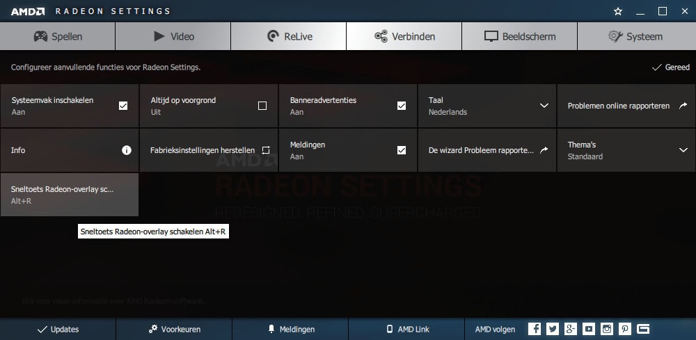The height and width of the screenshot is (340, 696).
Task: Click the reset icon beside Fabrieksinstellingen herstellen
Action: coord(265,150)
